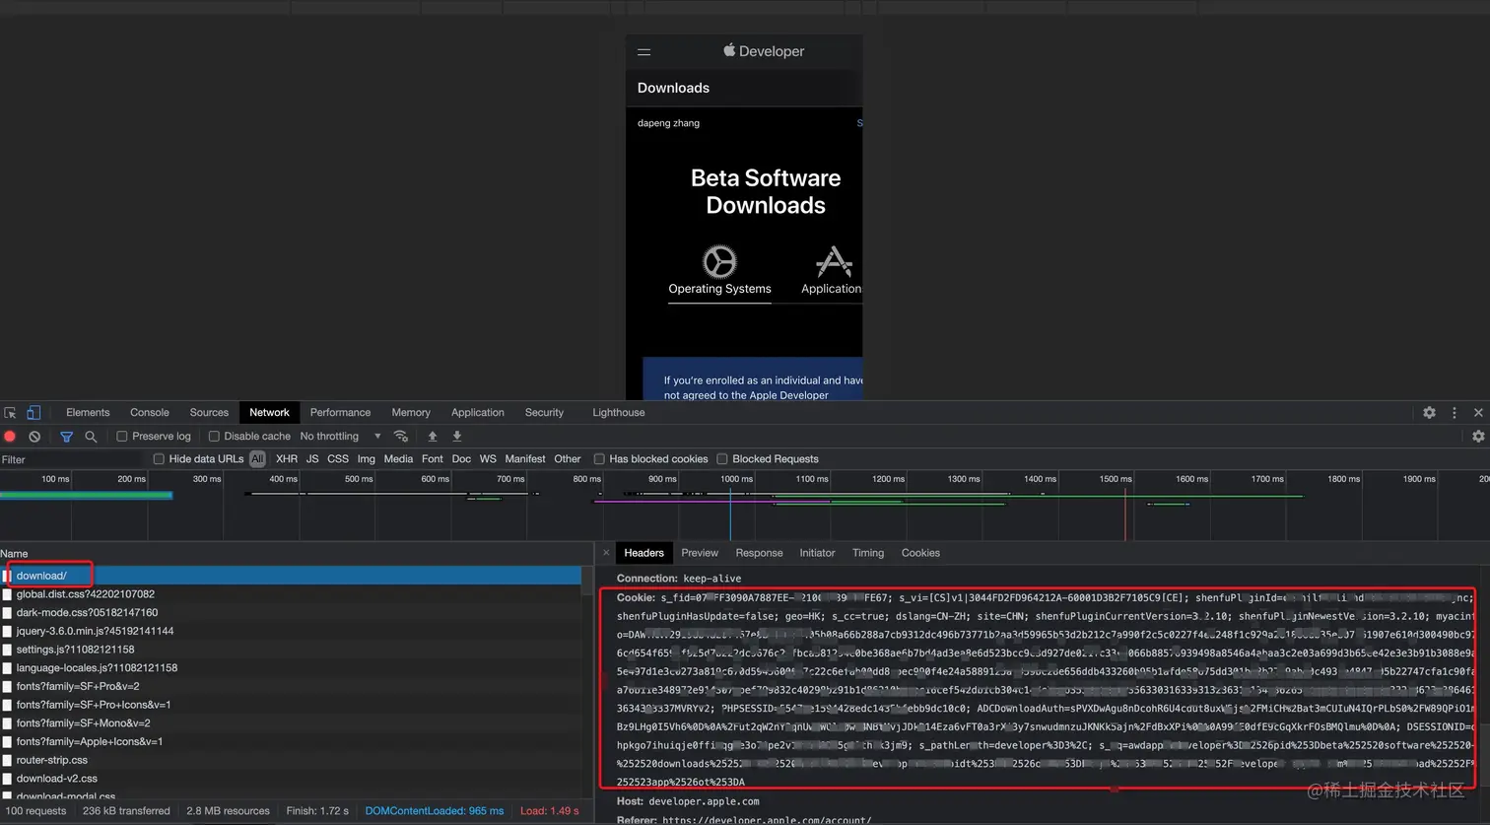This screenshot has width=1490, height=825.
Task: Click the Apple Developer logo
Action: click(764, 51)
